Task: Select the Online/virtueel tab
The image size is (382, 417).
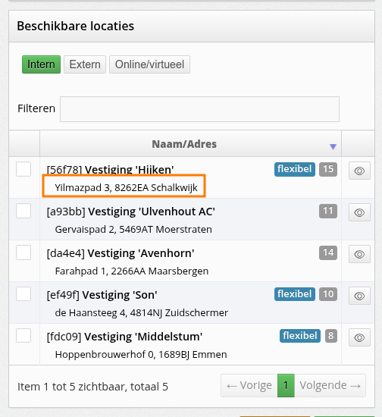Action: coord(149,64)
